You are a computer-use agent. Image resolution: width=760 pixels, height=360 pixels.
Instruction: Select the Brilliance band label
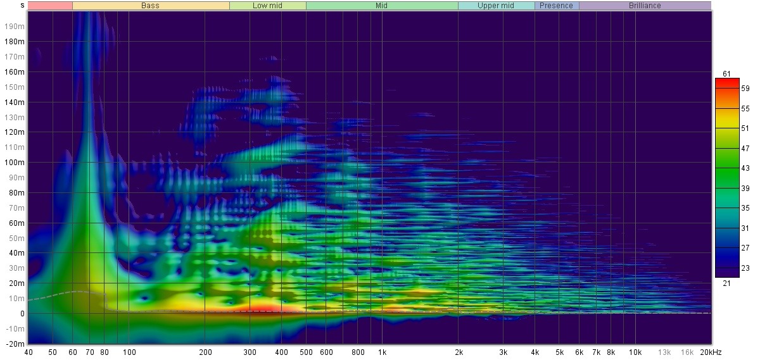coord(645,6)
